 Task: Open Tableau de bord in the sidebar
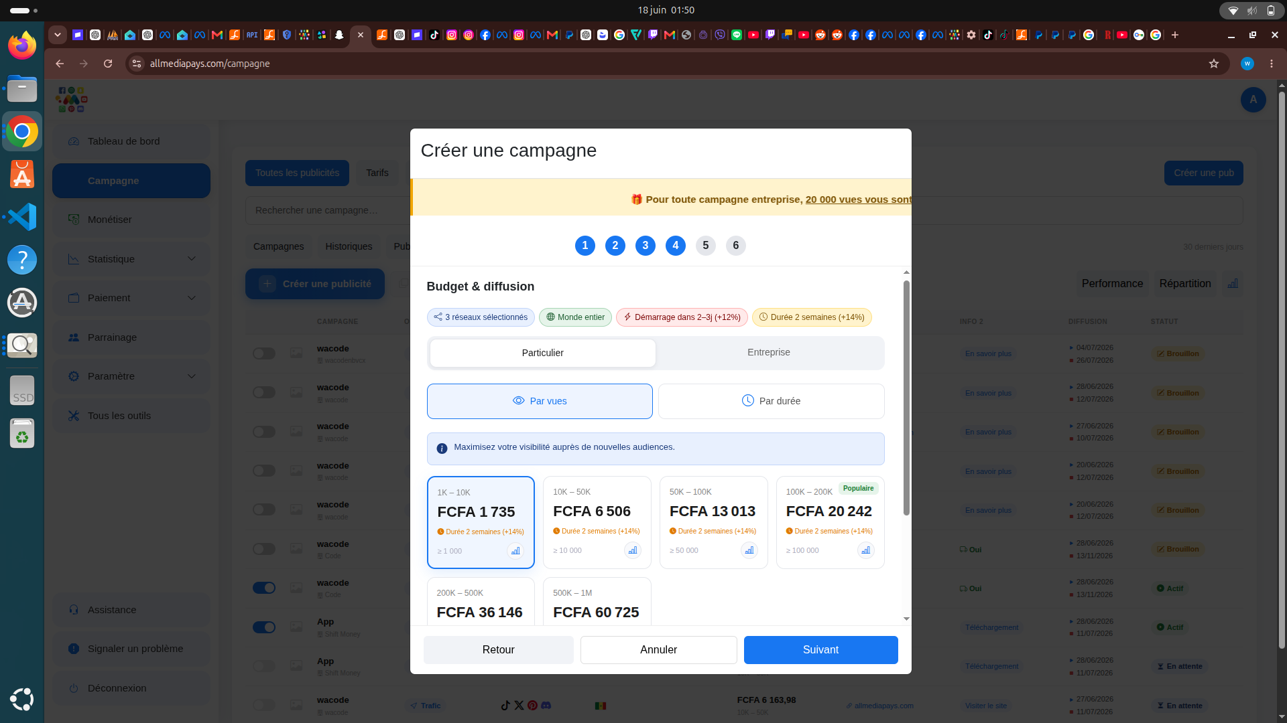pyautogui.click(x=131, y=141)
